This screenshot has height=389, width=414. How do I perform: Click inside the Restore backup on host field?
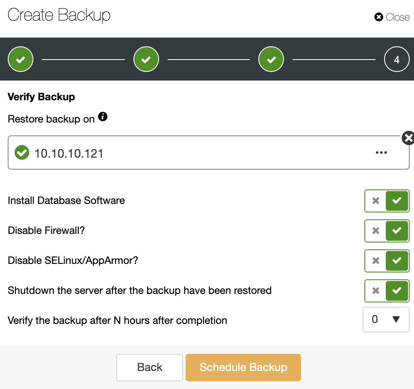209,153
